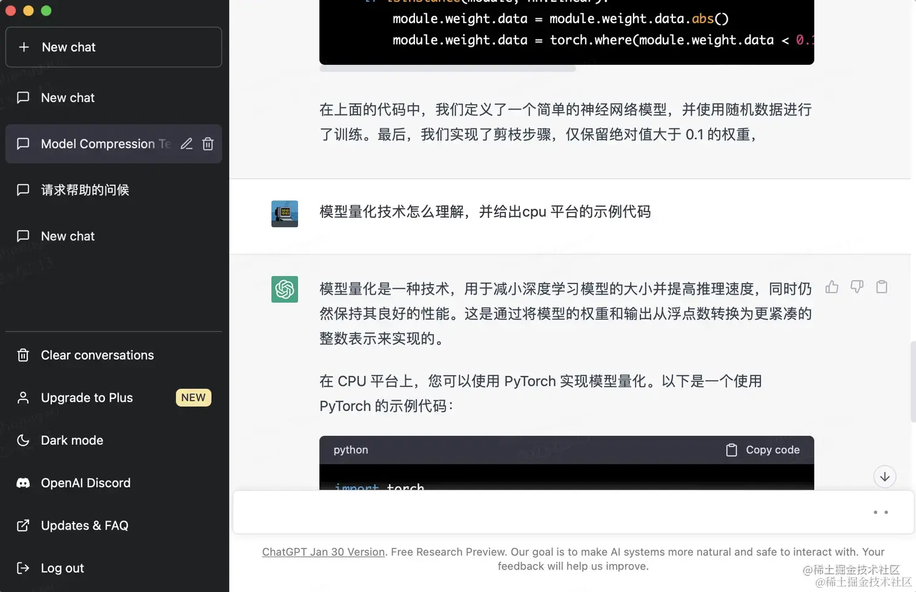916x592 pixels.
Task: Open OpenAI Discord link
Action: point(113,483)
